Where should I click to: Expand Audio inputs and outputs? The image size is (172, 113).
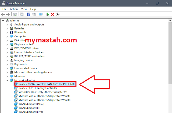coord(7,24)
